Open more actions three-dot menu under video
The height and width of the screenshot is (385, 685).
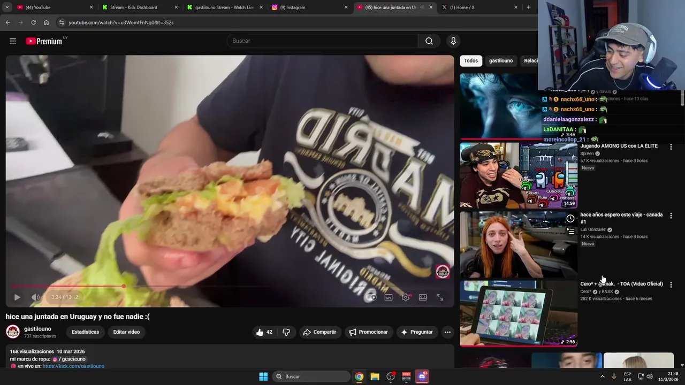448,332
